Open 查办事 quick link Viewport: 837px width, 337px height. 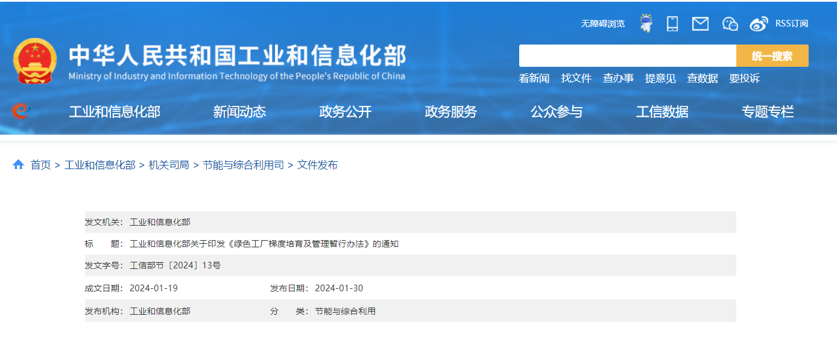[619, 78]
